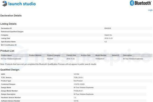
Task: Click the Design Name label
Action: pyautogui.click(x=6, y=88)
